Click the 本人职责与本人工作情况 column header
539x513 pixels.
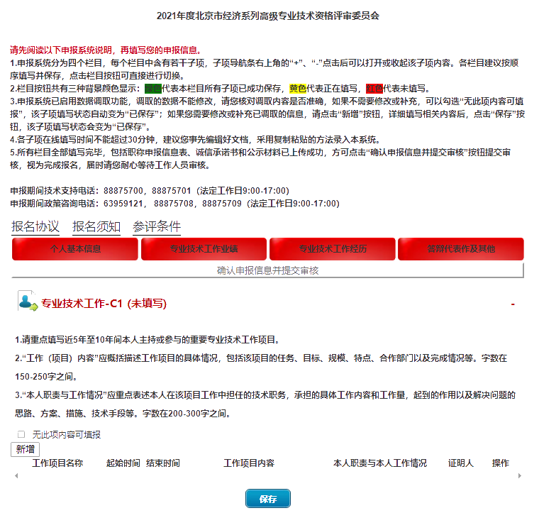pos(380,463)
